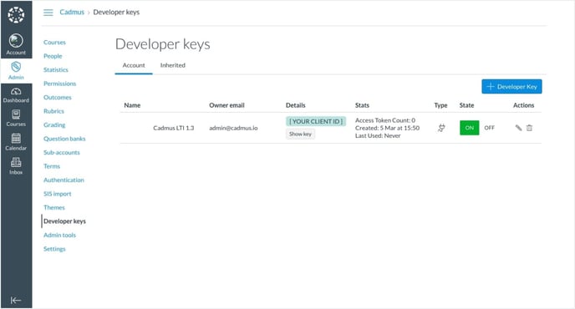Toggle the hamburger course menu
The image size is (575, 309).
point(48,13)
